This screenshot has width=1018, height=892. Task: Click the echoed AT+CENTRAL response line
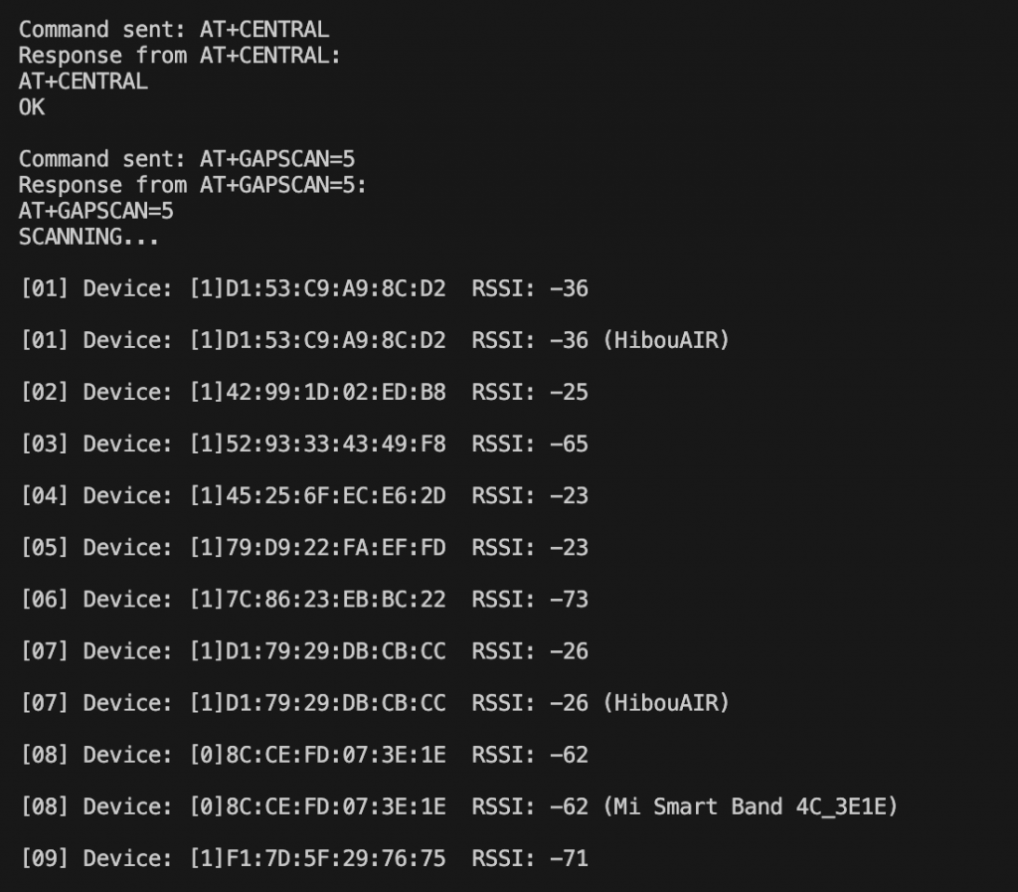[84, 82]
